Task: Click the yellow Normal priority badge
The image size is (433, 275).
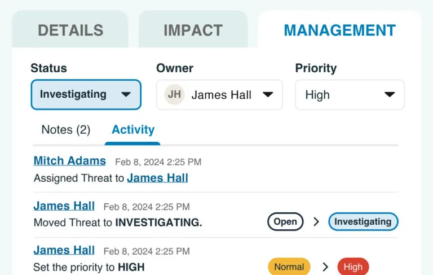Action: tap(289, 267)
